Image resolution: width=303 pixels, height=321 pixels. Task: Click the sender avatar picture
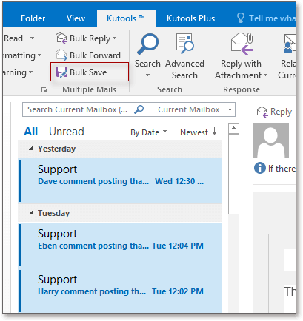click(x=271, y=141)
